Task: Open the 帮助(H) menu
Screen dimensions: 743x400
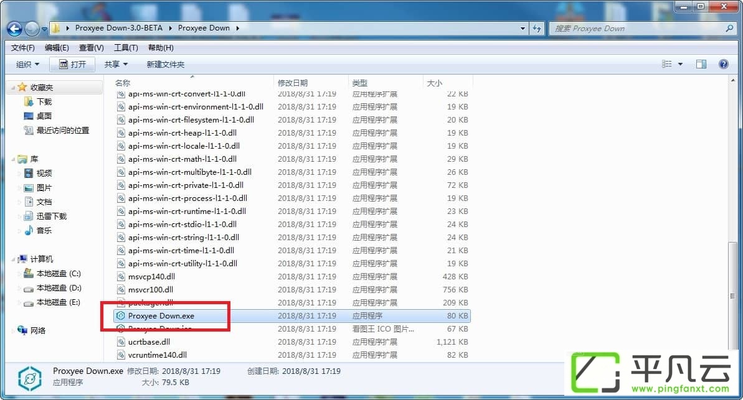Action: pyautogui.click(x=161, y=48)
